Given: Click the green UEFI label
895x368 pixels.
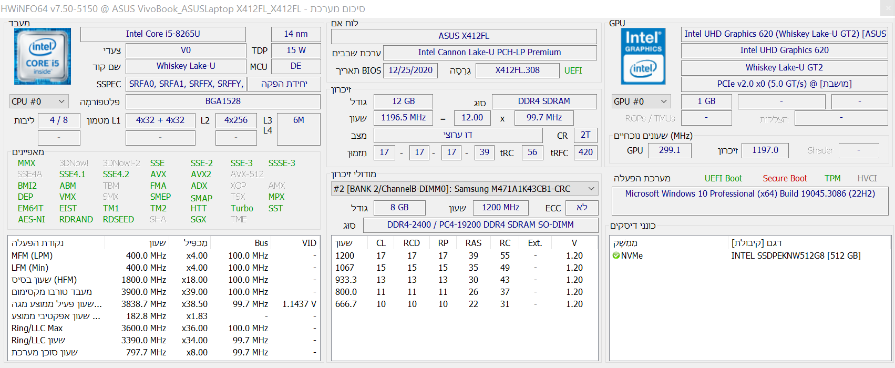Looking at the screenshot, I should point(573,70).
